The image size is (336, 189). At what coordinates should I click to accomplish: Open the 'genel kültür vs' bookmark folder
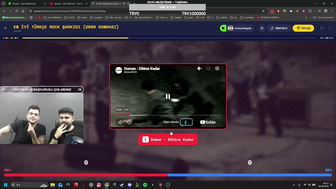coord(143,18)
